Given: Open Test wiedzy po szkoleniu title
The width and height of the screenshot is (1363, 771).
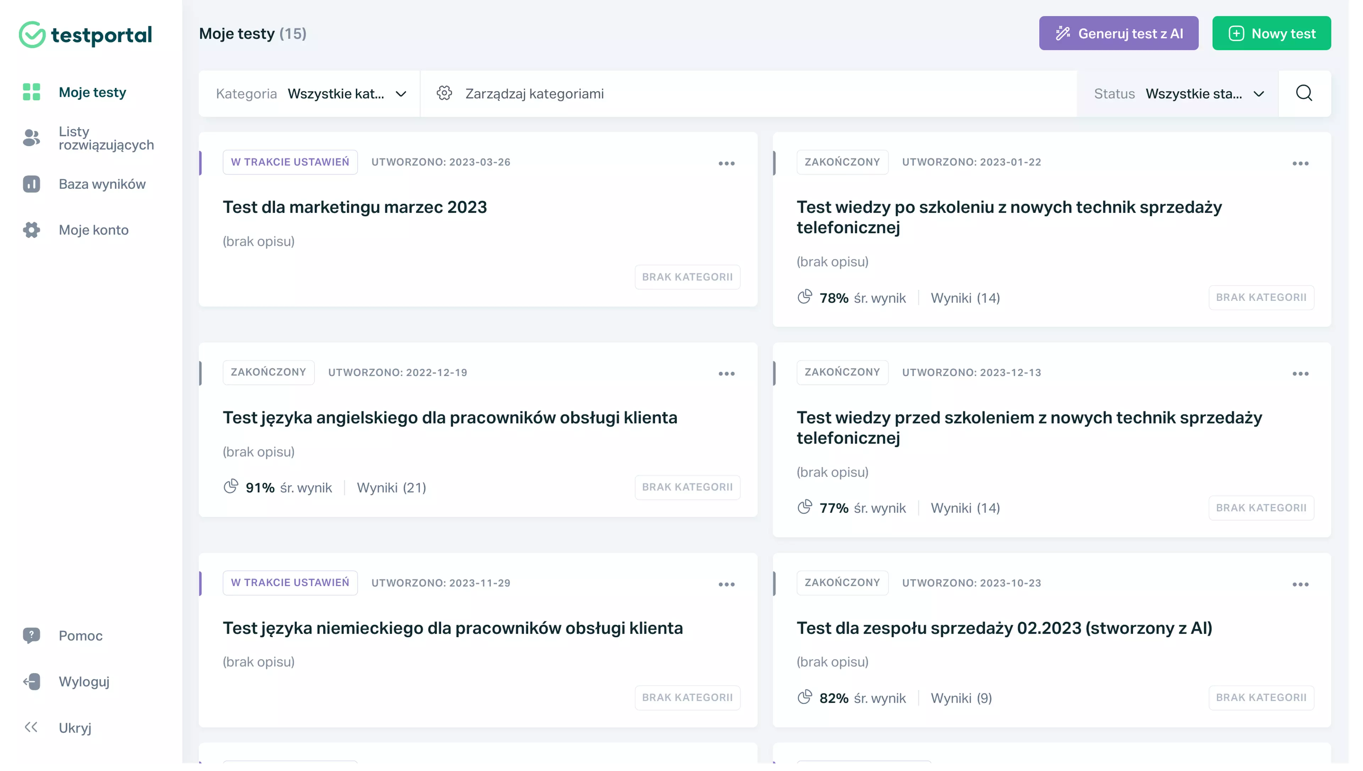Looking at the screenshot, I should [x=1010, y=217].
